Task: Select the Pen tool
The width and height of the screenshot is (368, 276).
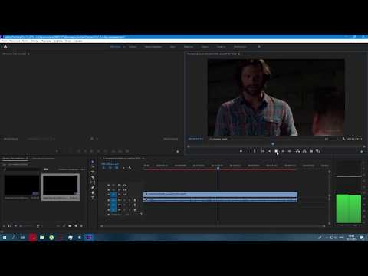Action: point(93,187)
